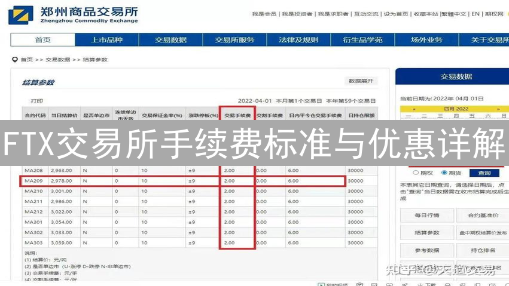This screenshot has width=509, height=286.
Task: Click the 每日行情 sidebar button
Action: (427, 216)
